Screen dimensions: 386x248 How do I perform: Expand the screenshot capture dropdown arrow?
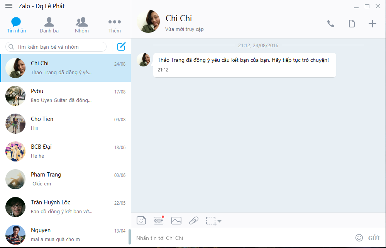[x=219, y=221]
